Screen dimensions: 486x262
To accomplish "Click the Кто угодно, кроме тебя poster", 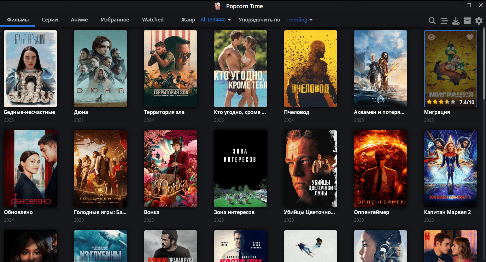I will tap(240, 68).
